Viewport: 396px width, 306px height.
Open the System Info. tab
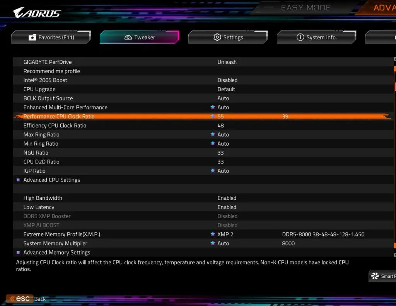pos(316,37)
